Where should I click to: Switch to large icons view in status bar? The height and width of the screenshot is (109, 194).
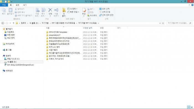[x=192, y=107]
